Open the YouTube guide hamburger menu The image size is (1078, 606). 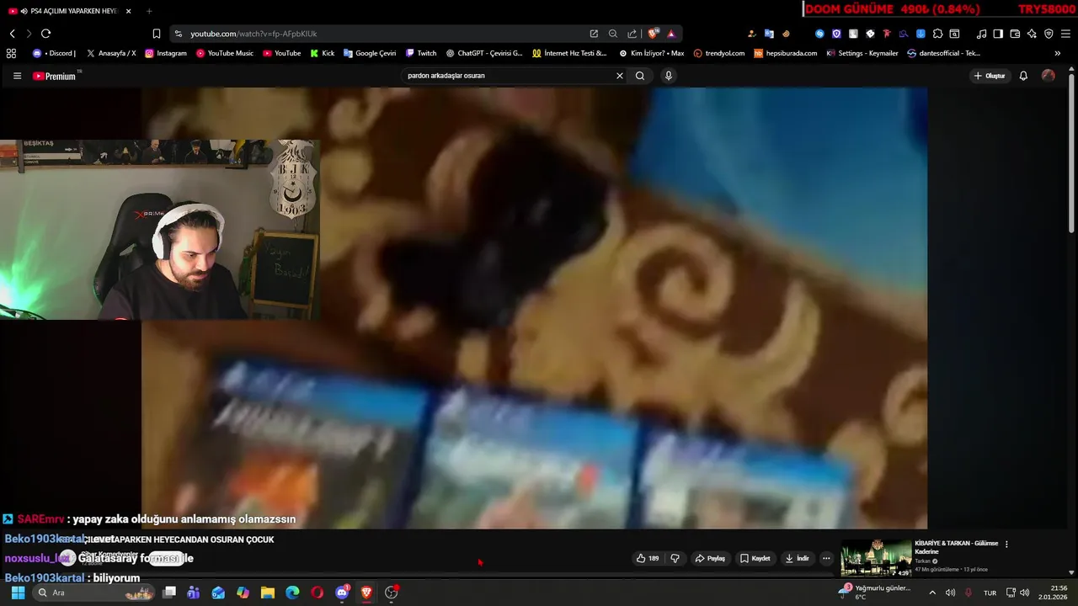coord(17,76)
